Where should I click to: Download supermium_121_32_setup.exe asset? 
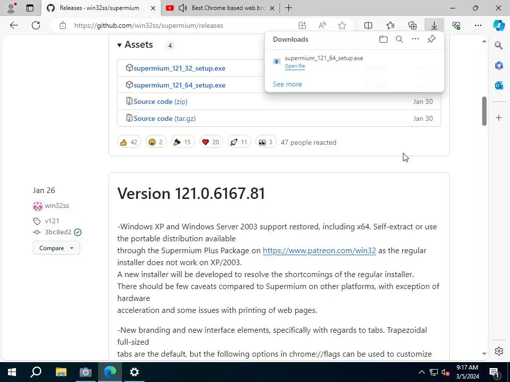pos(179,68)
